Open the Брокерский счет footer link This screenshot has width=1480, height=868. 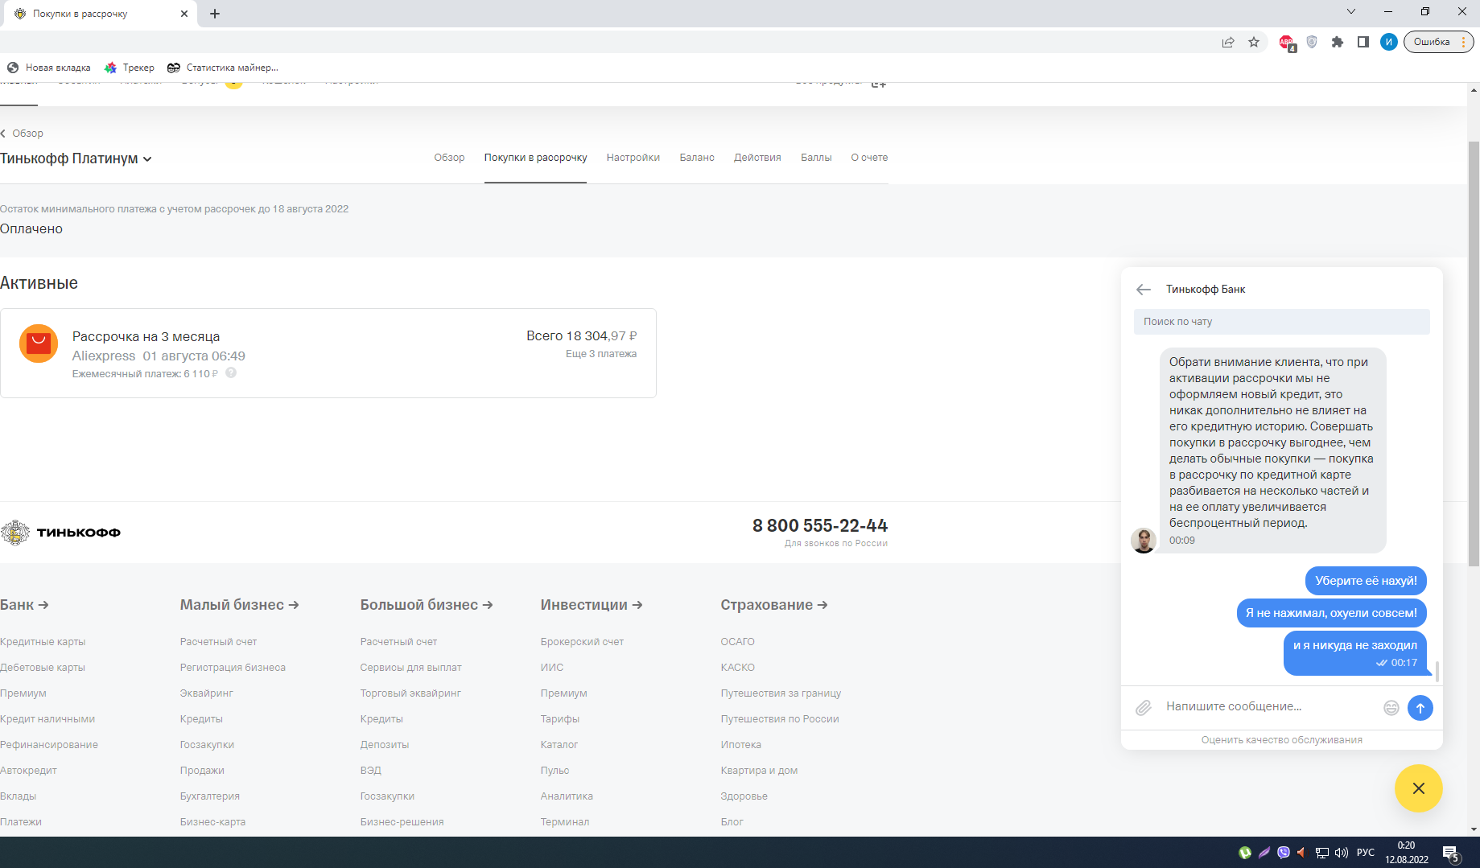click(x=582, y=642)
